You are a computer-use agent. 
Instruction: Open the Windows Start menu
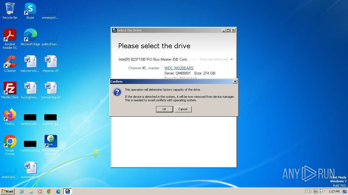click(x=7, y=191)
